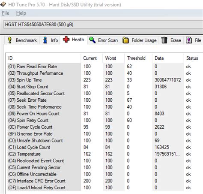Click the File tab document icon

189,40
